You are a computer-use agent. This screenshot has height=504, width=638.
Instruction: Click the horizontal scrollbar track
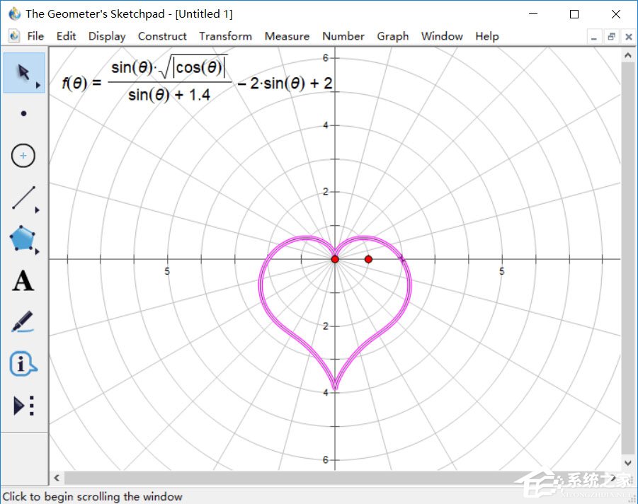coord(336,478)
